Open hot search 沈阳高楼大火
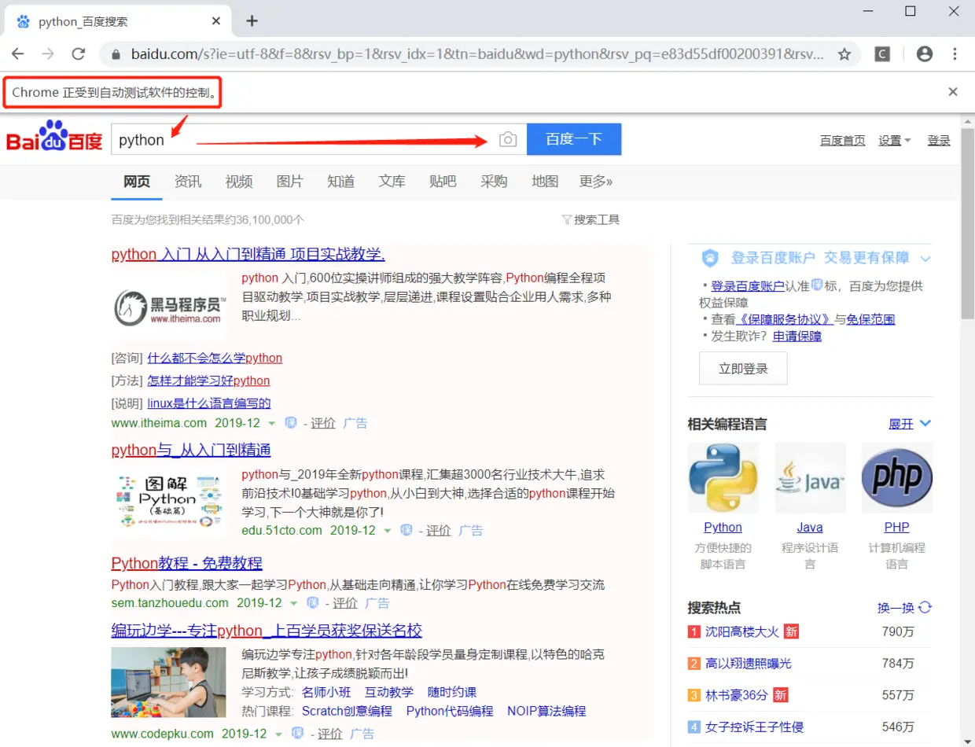 click(x=741, y=631)
